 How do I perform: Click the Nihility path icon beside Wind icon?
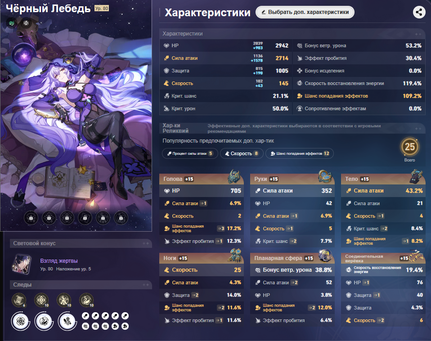point(26,23)
